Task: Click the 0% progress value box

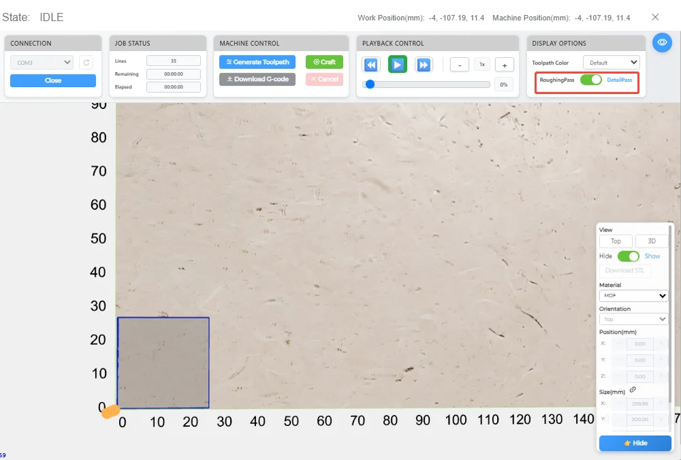Action: (x=504, y=84)
